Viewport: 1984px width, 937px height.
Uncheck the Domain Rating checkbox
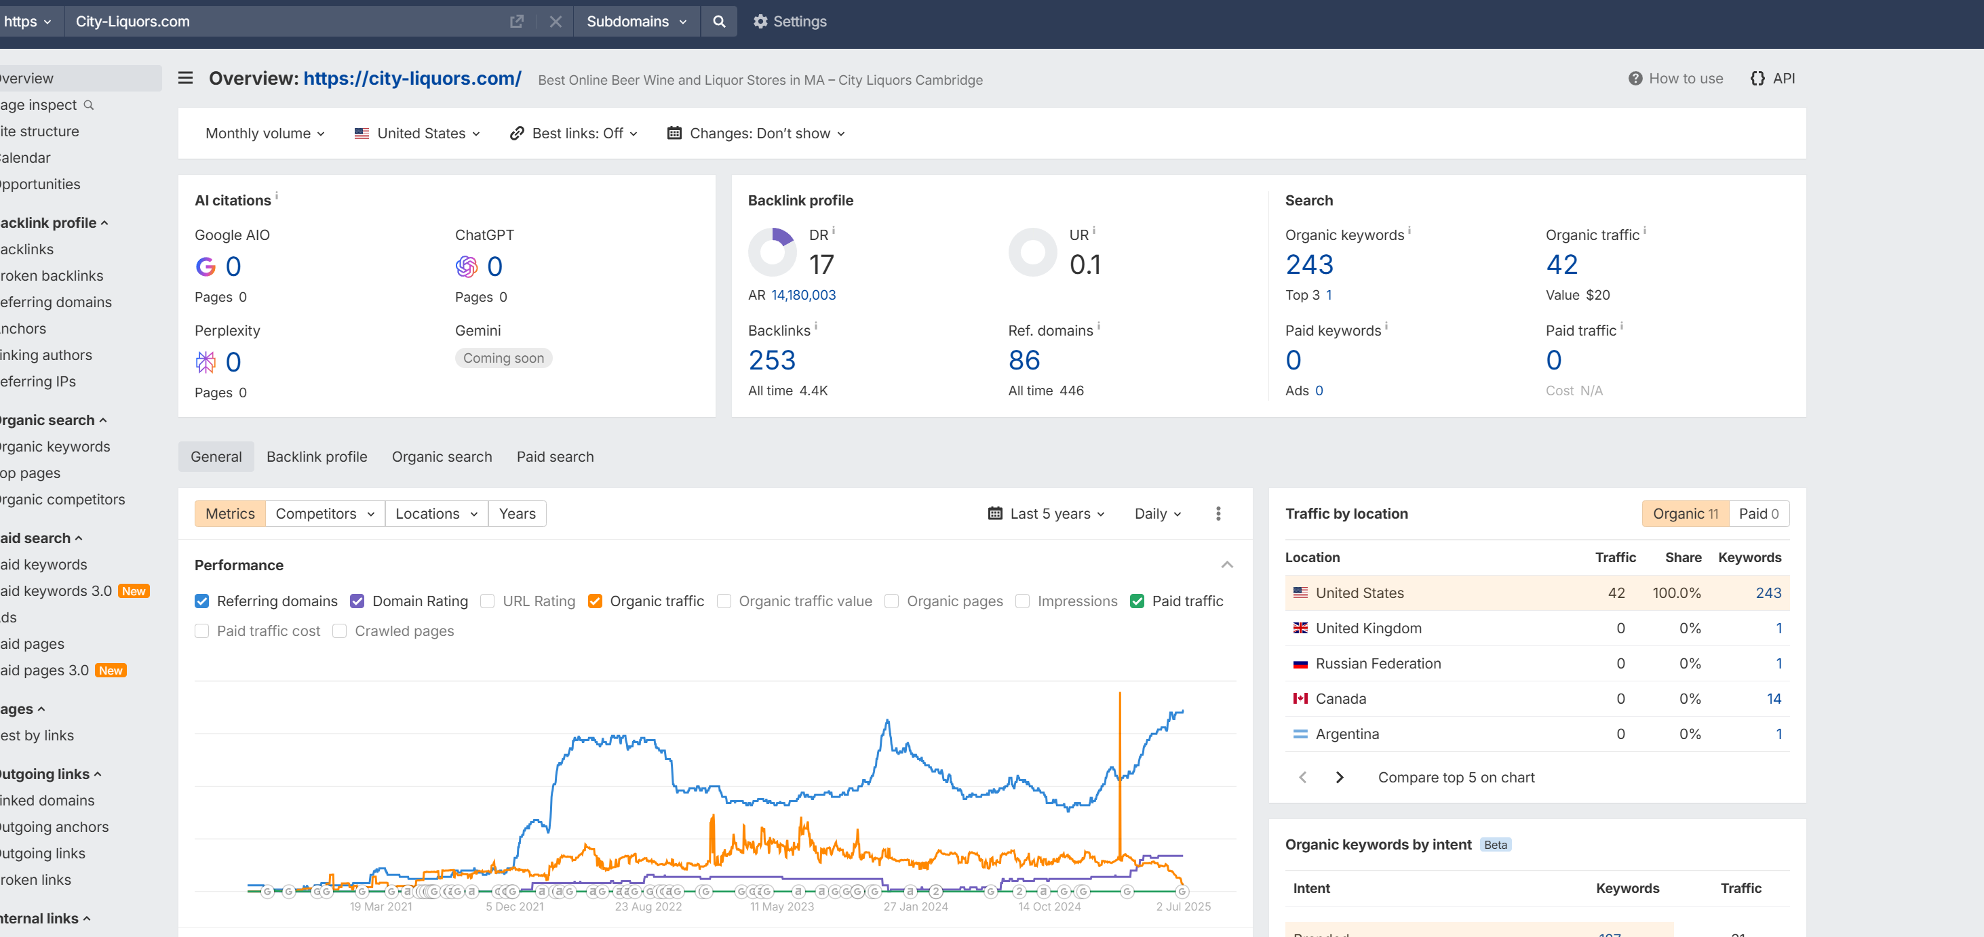[357, 601]
